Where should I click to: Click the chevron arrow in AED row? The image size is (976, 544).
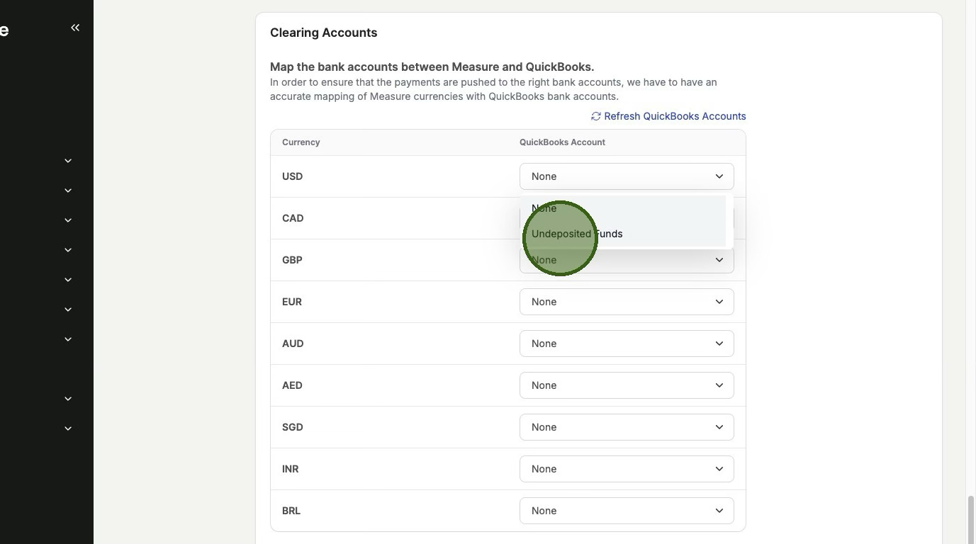pyautogui.click(x=719, y=385)
